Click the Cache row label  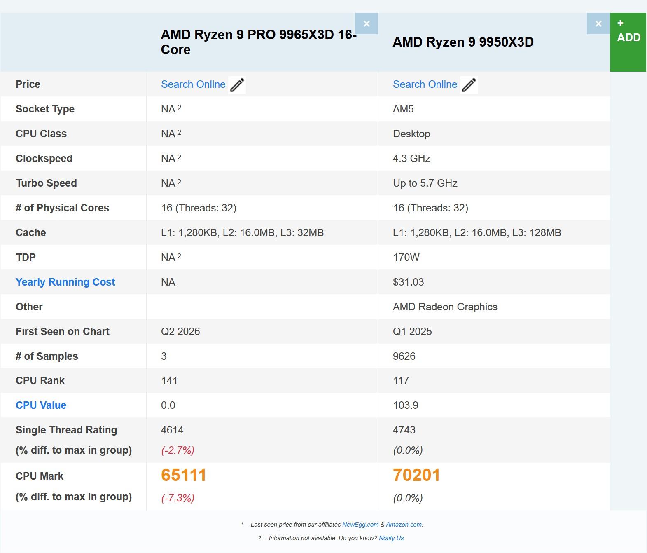(31, 232)
